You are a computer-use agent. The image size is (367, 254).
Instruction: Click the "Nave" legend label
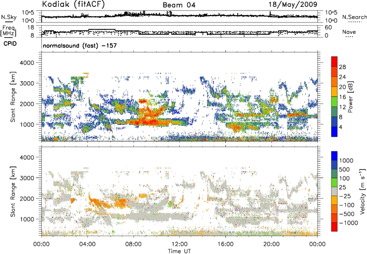349,32
